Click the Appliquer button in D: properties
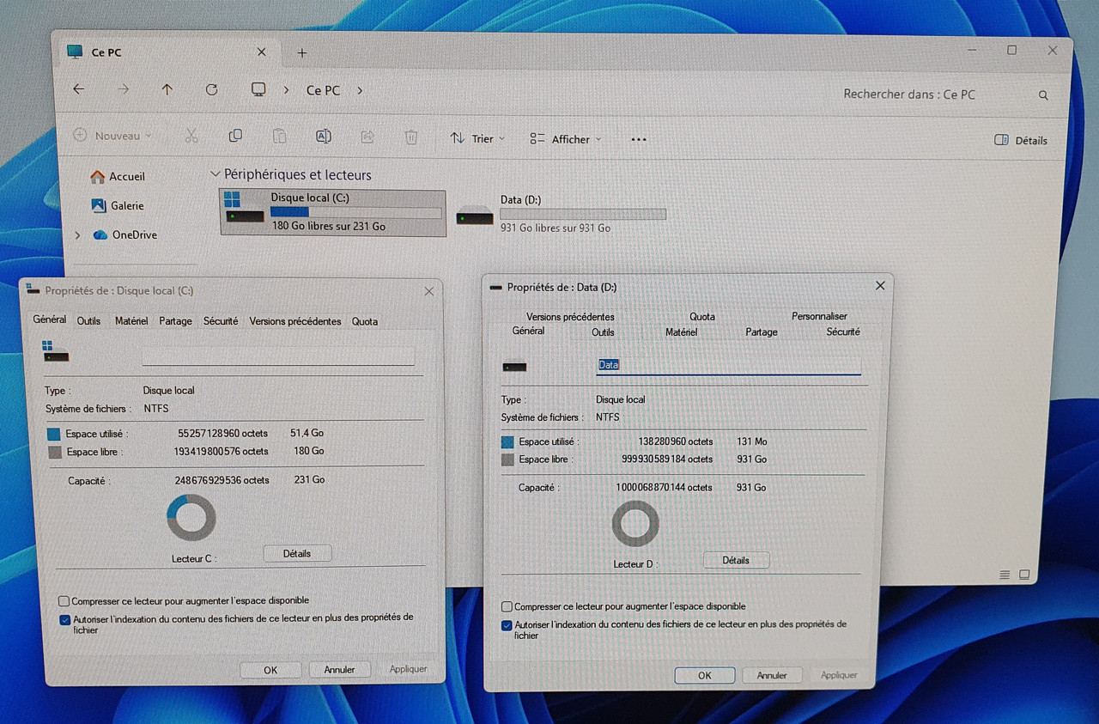The height and width of the screenshot is (724, 1099). tap(839, 675)
